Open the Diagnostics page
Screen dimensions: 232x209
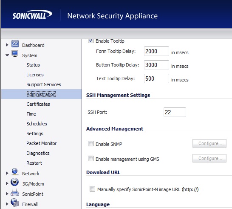(38, 153)
